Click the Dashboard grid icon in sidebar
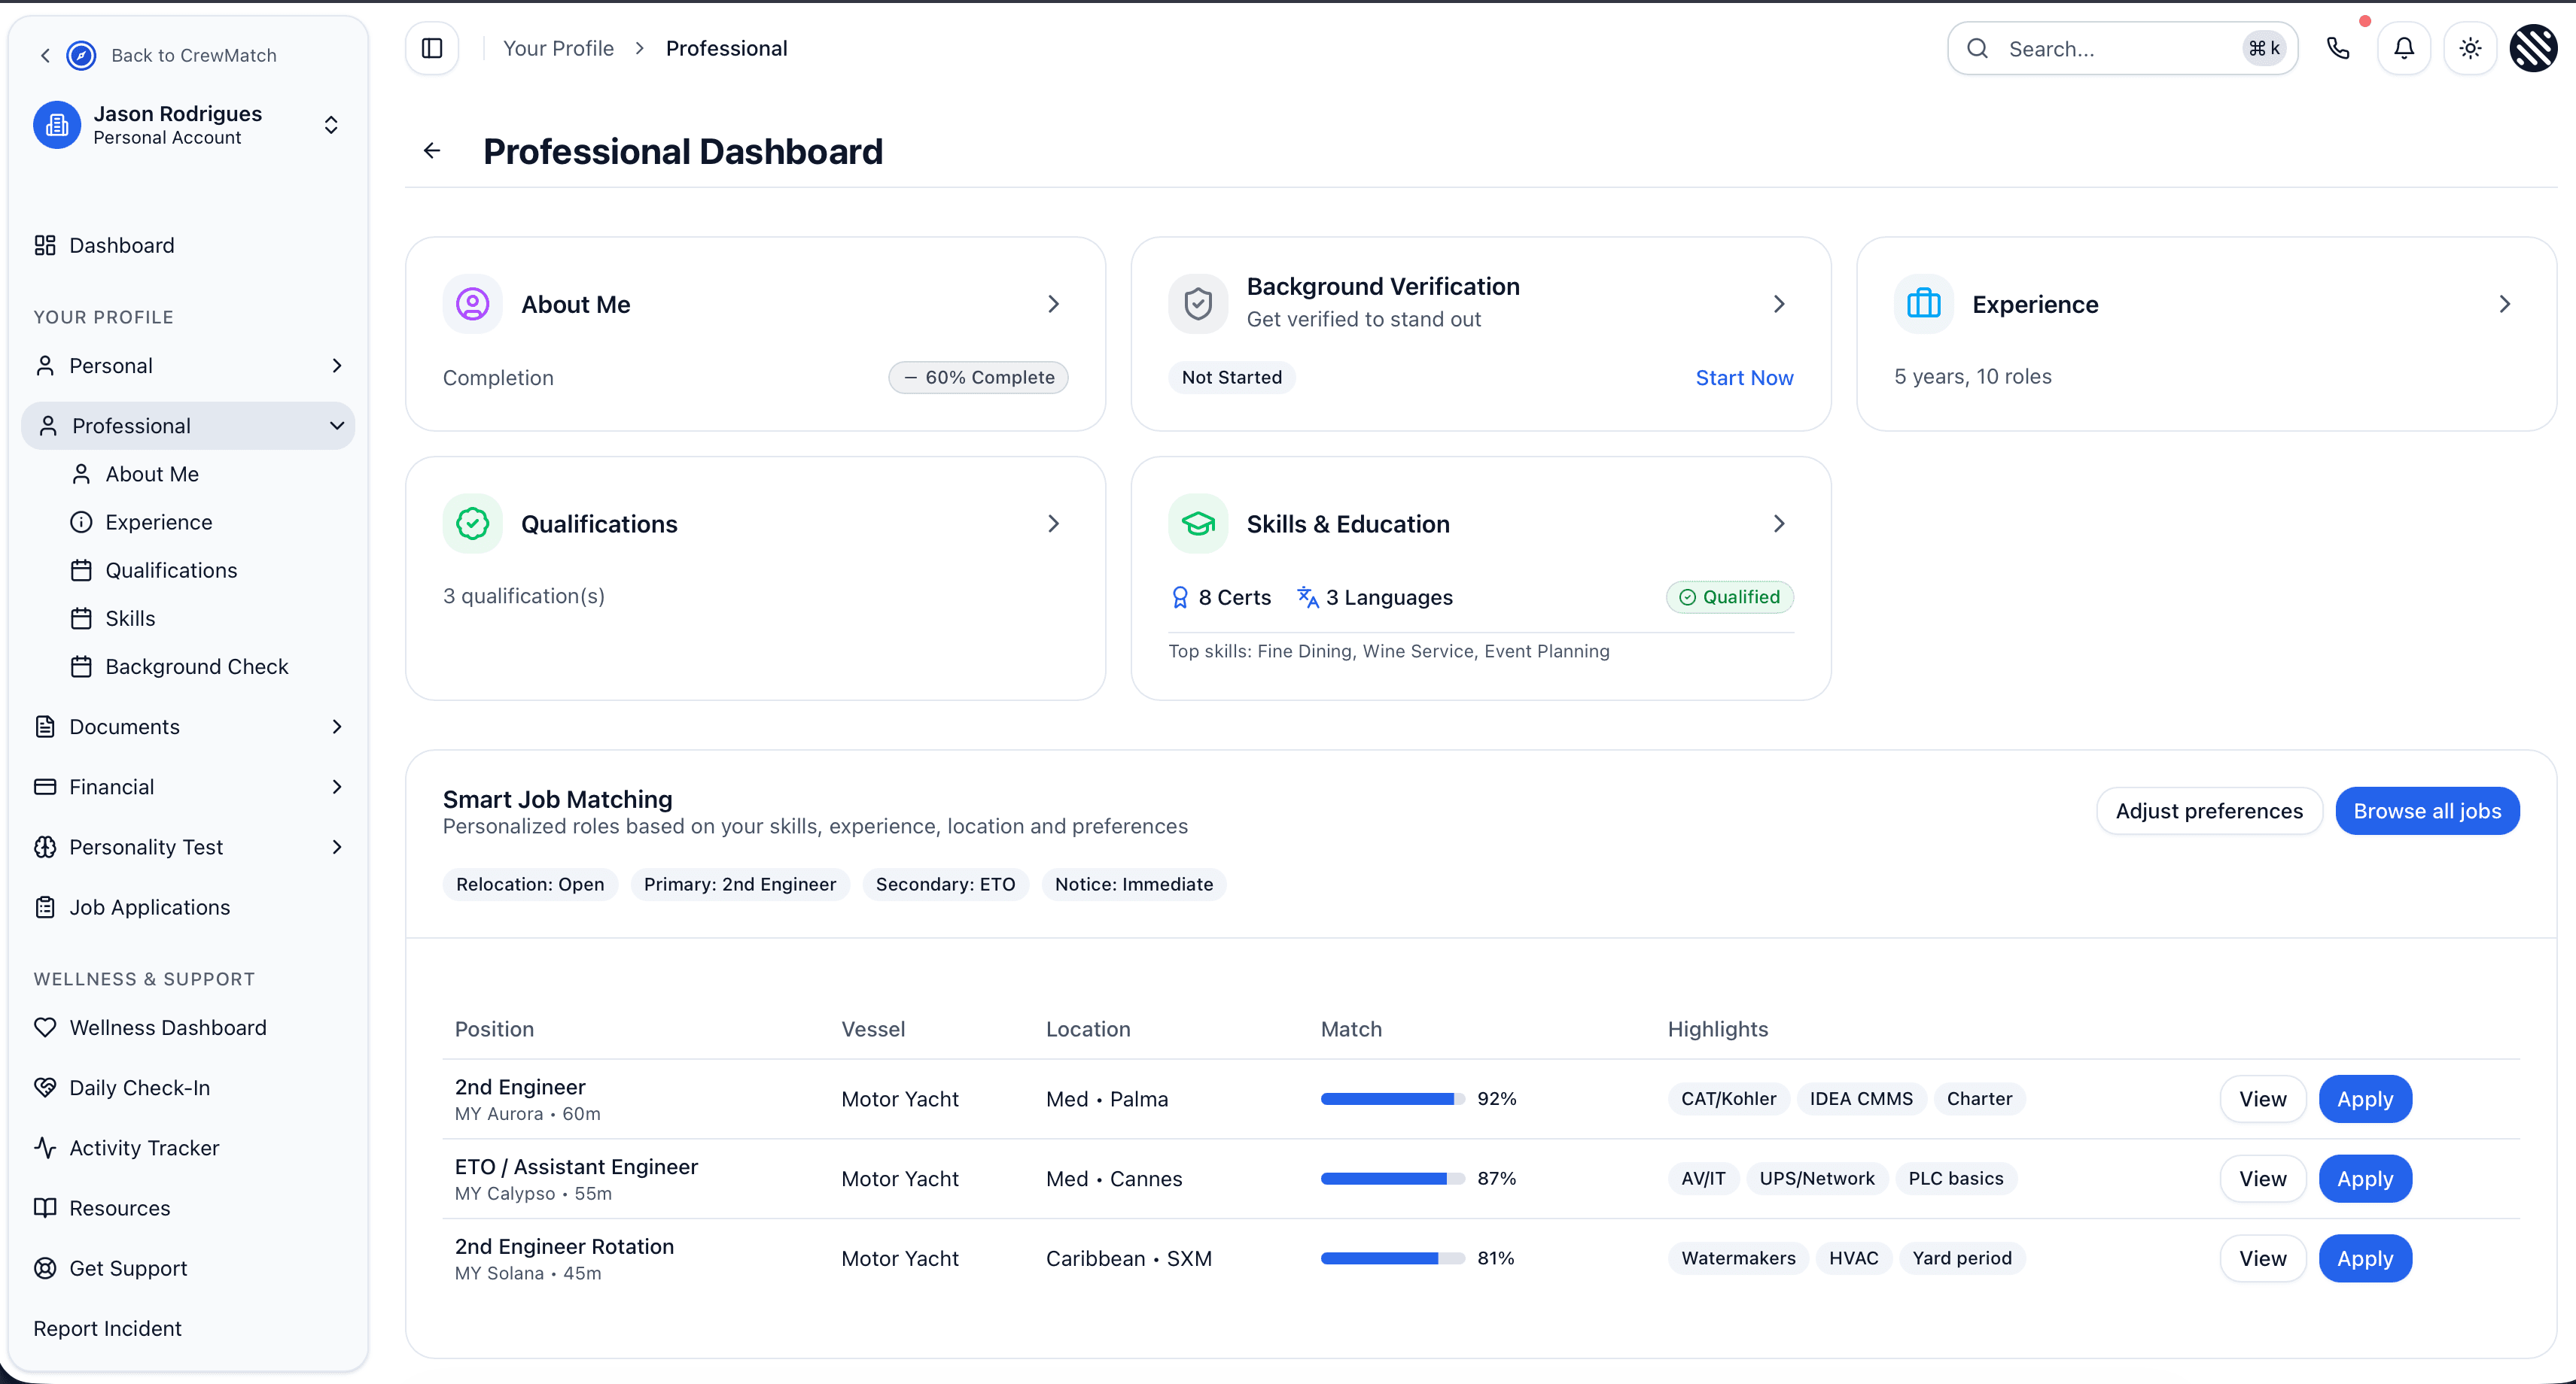Screen dimensions: 2576x1384 [x=45, y=246]
